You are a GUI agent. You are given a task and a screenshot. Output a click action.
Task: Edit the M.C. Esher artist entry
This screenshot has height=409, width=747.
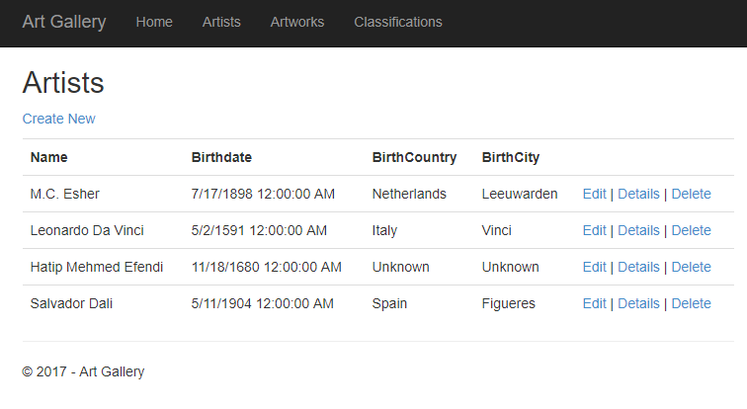tap(594, 194)
